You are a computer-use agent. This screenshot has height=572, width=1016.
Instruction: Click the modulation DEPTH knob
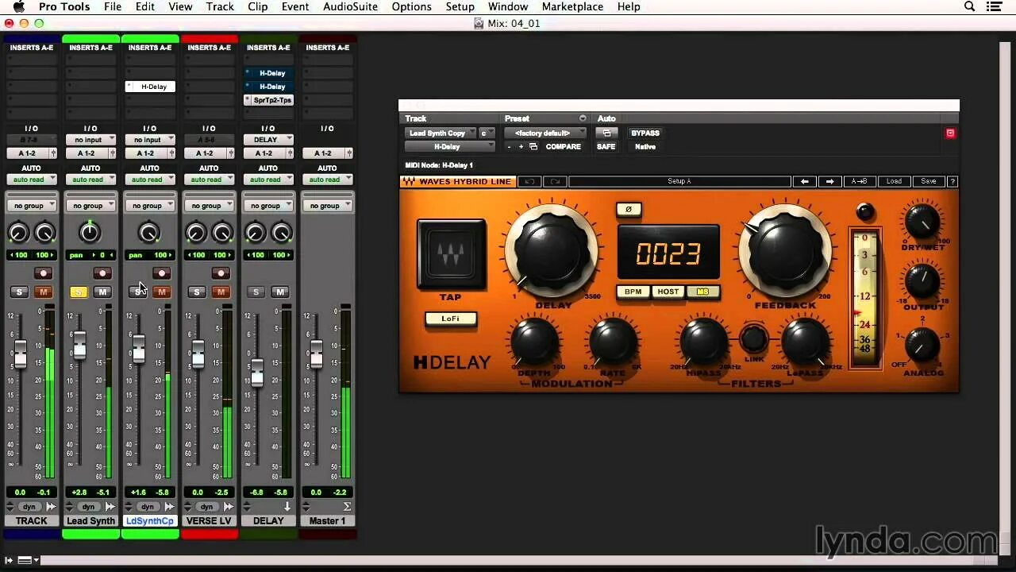534,342
